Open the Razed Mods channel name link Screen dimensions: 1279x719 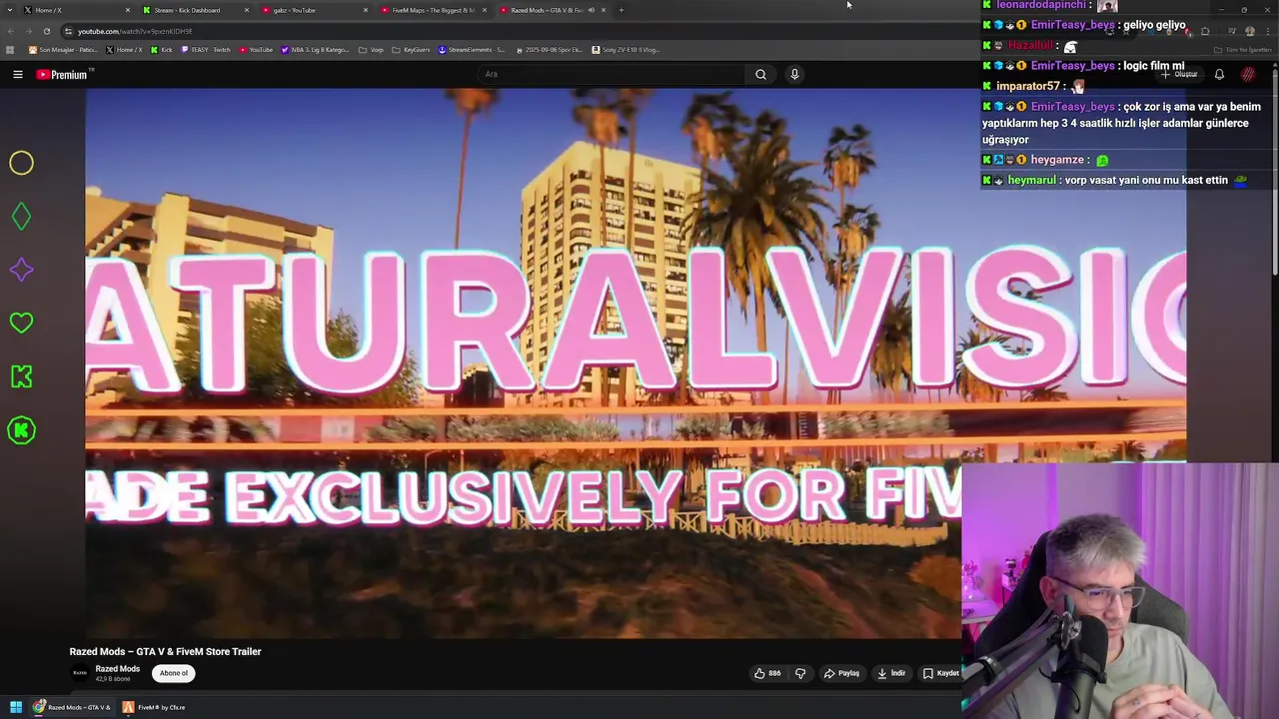click(118, 669)
